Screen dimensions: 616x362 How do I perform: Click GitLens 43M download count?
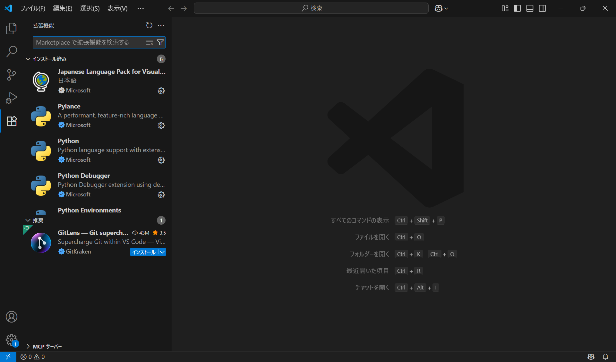pos(141,233)
